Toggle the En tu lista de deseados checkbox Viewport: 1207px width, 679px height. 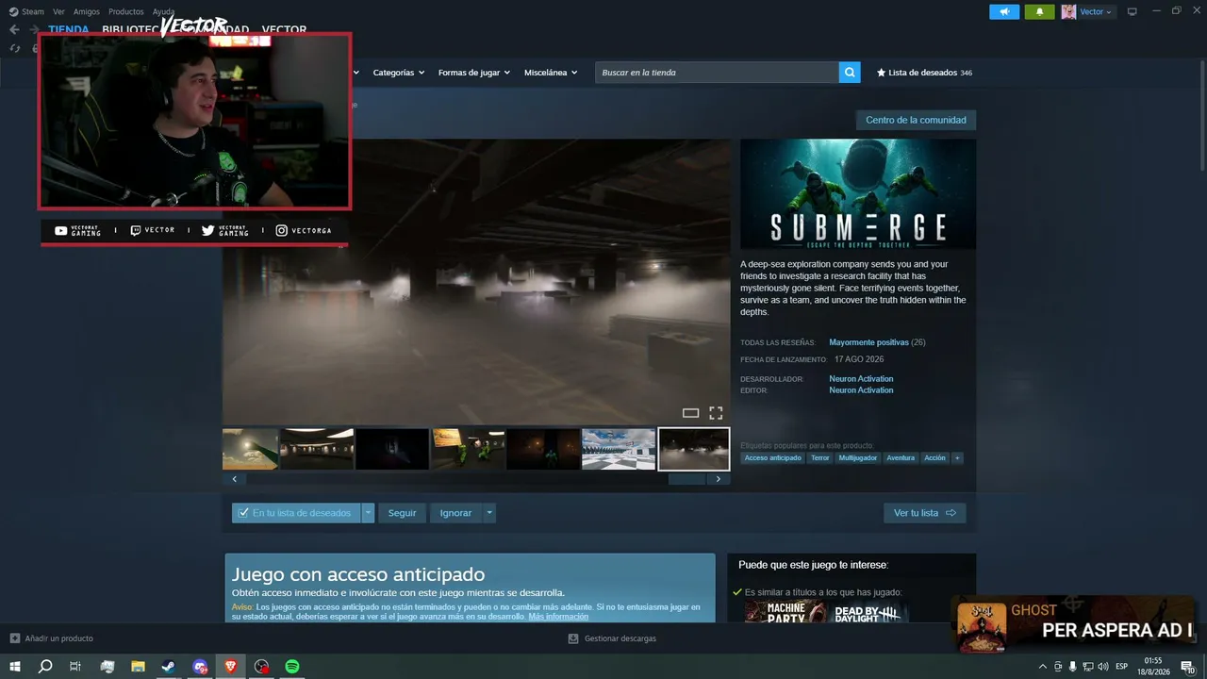(x=244, y=513)
